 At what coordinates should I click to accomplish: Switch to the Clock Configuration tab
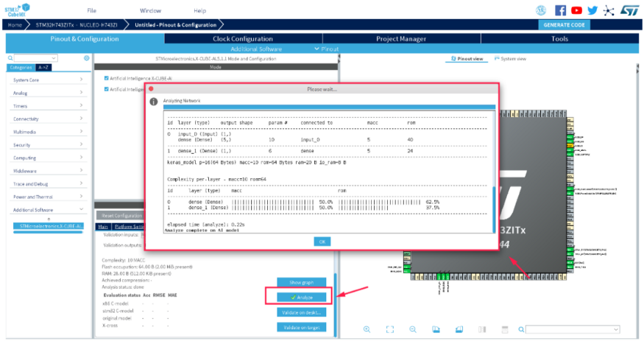coord(242,38)
